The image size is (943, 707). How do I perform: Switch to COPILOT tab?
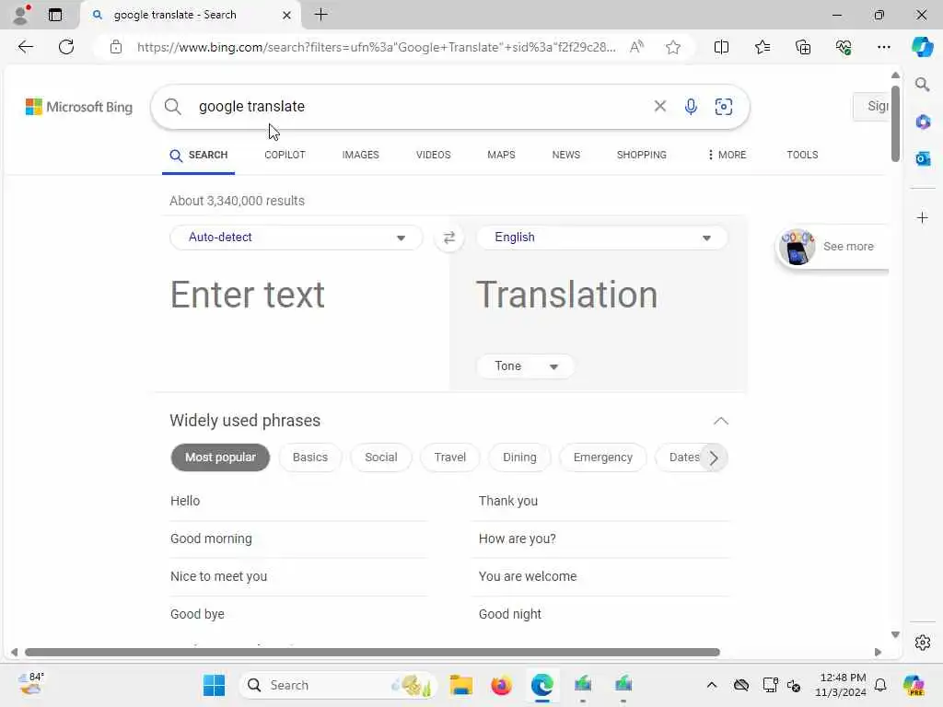pyautogui.click(x=285, y=155)
